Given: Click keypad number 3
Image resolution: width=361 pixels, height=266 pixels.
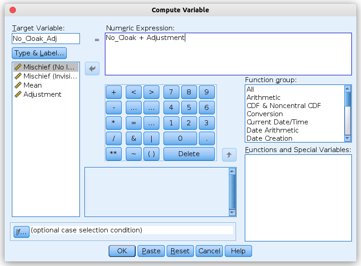Looking at the screenshot, I should pos(207,123).
